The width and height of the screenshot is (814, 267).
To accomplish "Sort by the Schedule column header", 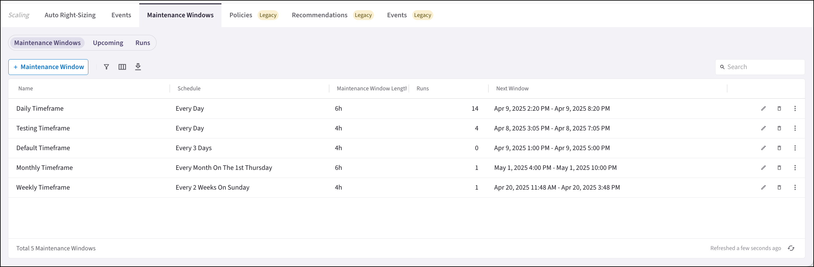I will pyautogui.click(x=189, y=89).
